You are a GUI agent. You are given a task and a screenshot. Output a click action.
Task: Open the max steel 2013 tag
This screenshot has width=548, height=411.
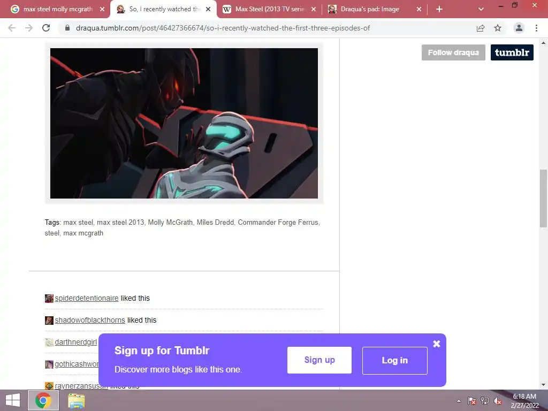(120, 222)
